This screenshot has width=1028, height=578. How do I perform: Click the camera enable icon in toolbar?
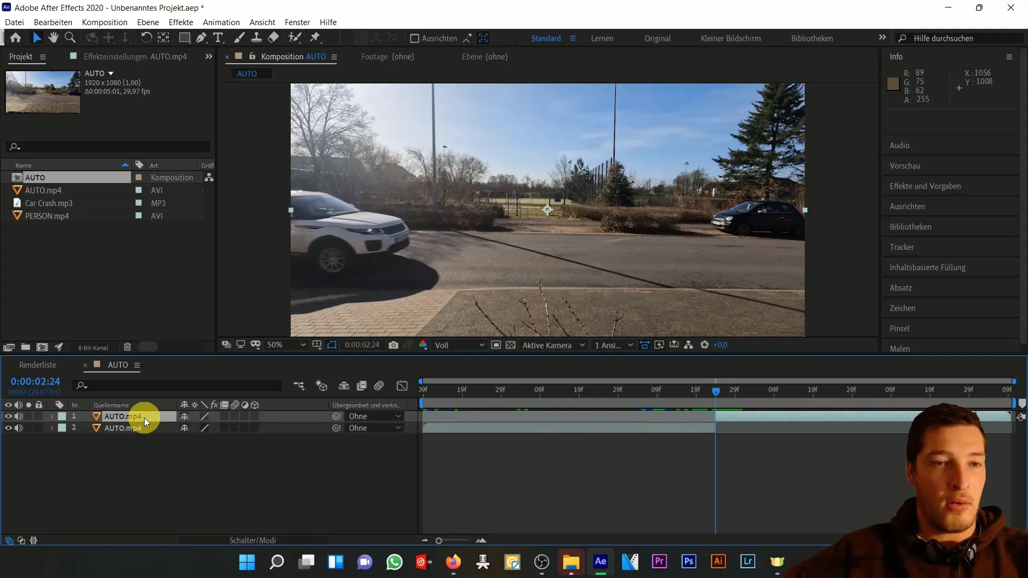coord(394,345)
